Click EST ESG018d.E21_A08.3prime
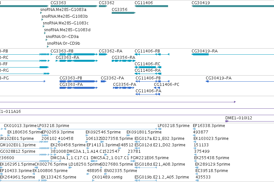 [x=160, y=164]
